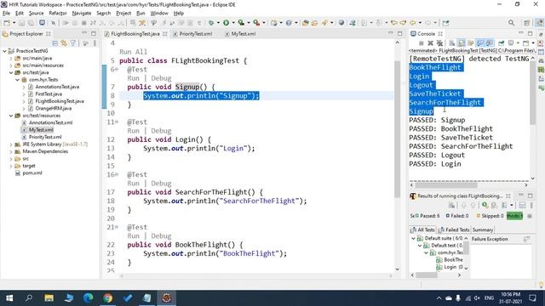Toggle Scroll Lock in Console toolbar
The image size is (545, 306).
tap(462, 43)
